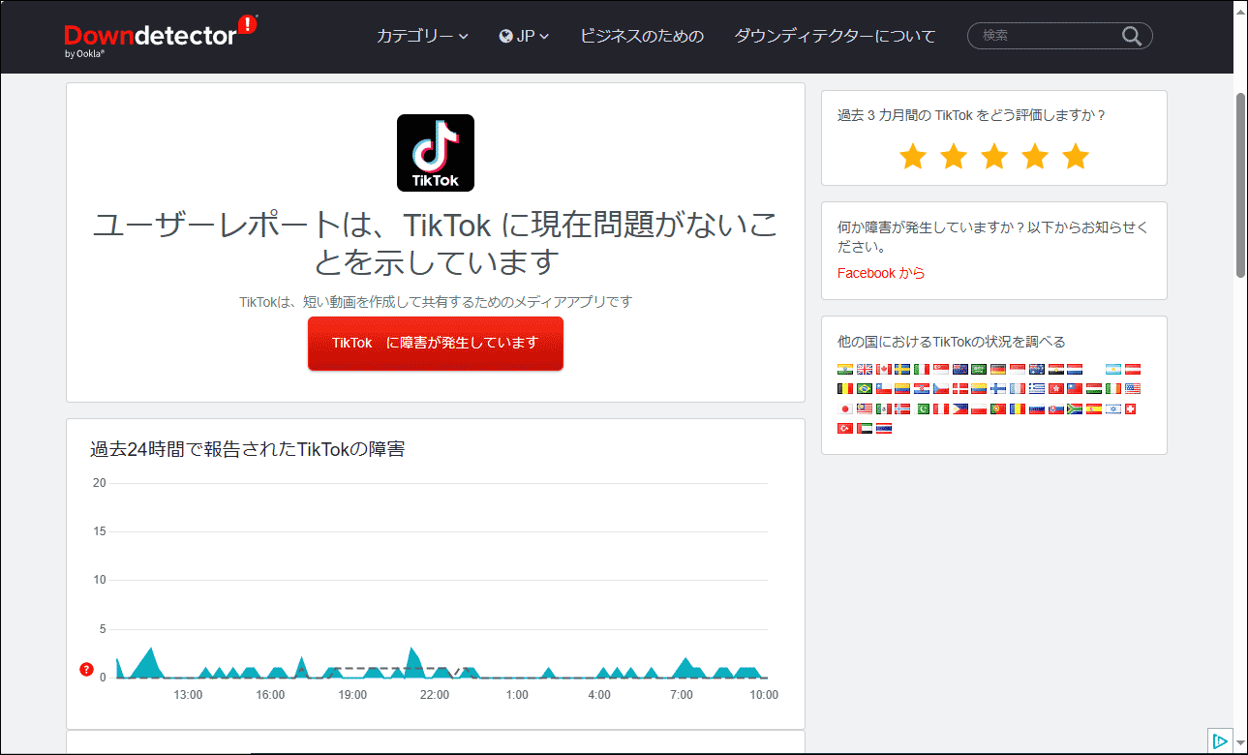Click the red question mark chart help icon
Screen dimensions: 1248x755
coord(86,670)
